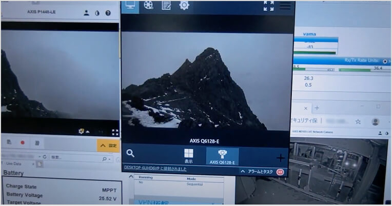Viewport: 392px width, 206px height.
Task: Expand the アラームとタスク panel
Action: point(257,172)
